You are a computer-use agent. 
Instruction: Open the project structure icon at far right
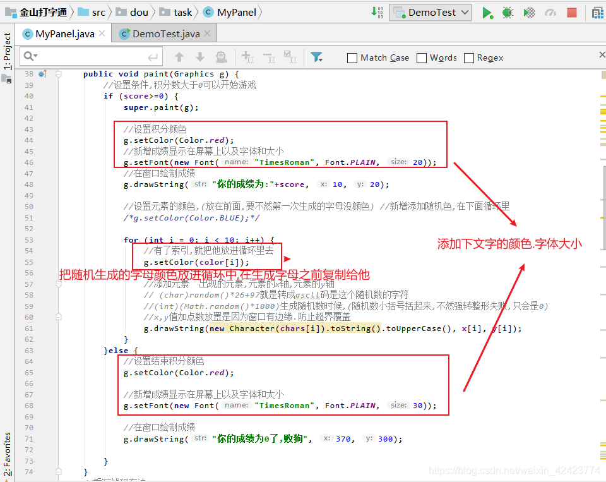(598, 13)
